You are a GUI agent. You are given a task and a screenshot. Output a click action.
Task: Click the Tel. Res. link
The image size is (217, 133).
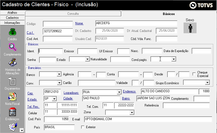pos(33,106)
